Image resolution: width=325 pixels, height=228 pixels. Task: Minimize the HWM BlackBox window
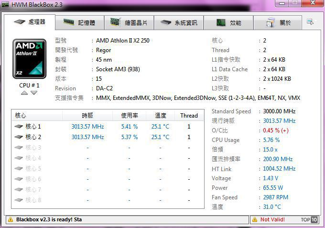point(282,3)
